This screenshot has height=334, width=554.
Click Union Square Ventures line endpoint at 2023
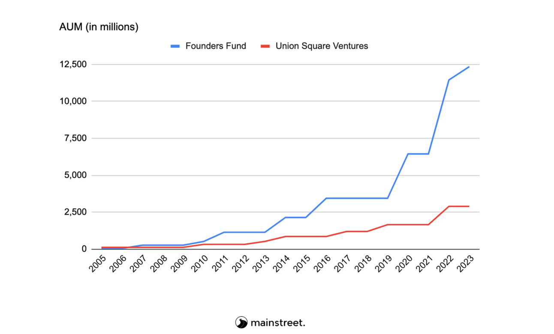pyautogui.click(x=469, y=206)
